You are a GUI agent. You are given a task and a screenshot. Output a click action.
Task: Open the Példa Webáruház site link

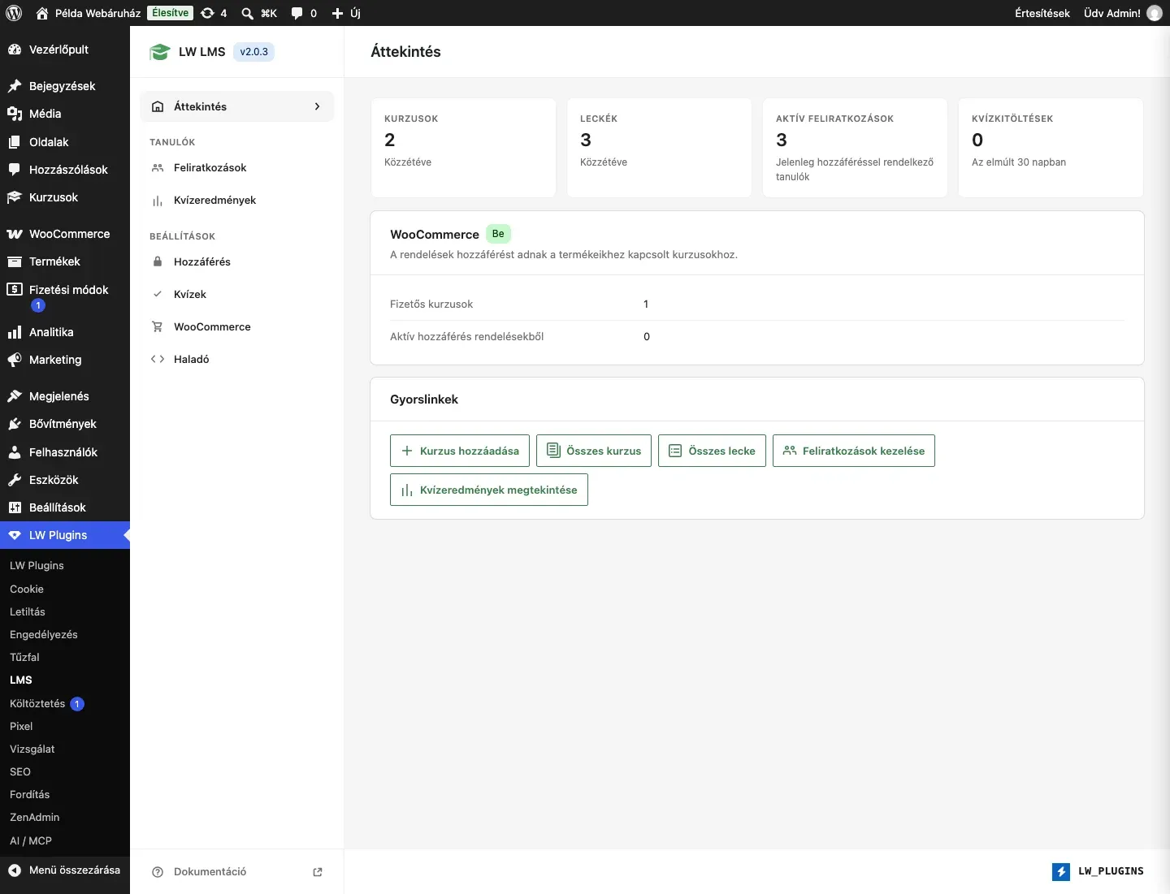(x=88, y=13)
